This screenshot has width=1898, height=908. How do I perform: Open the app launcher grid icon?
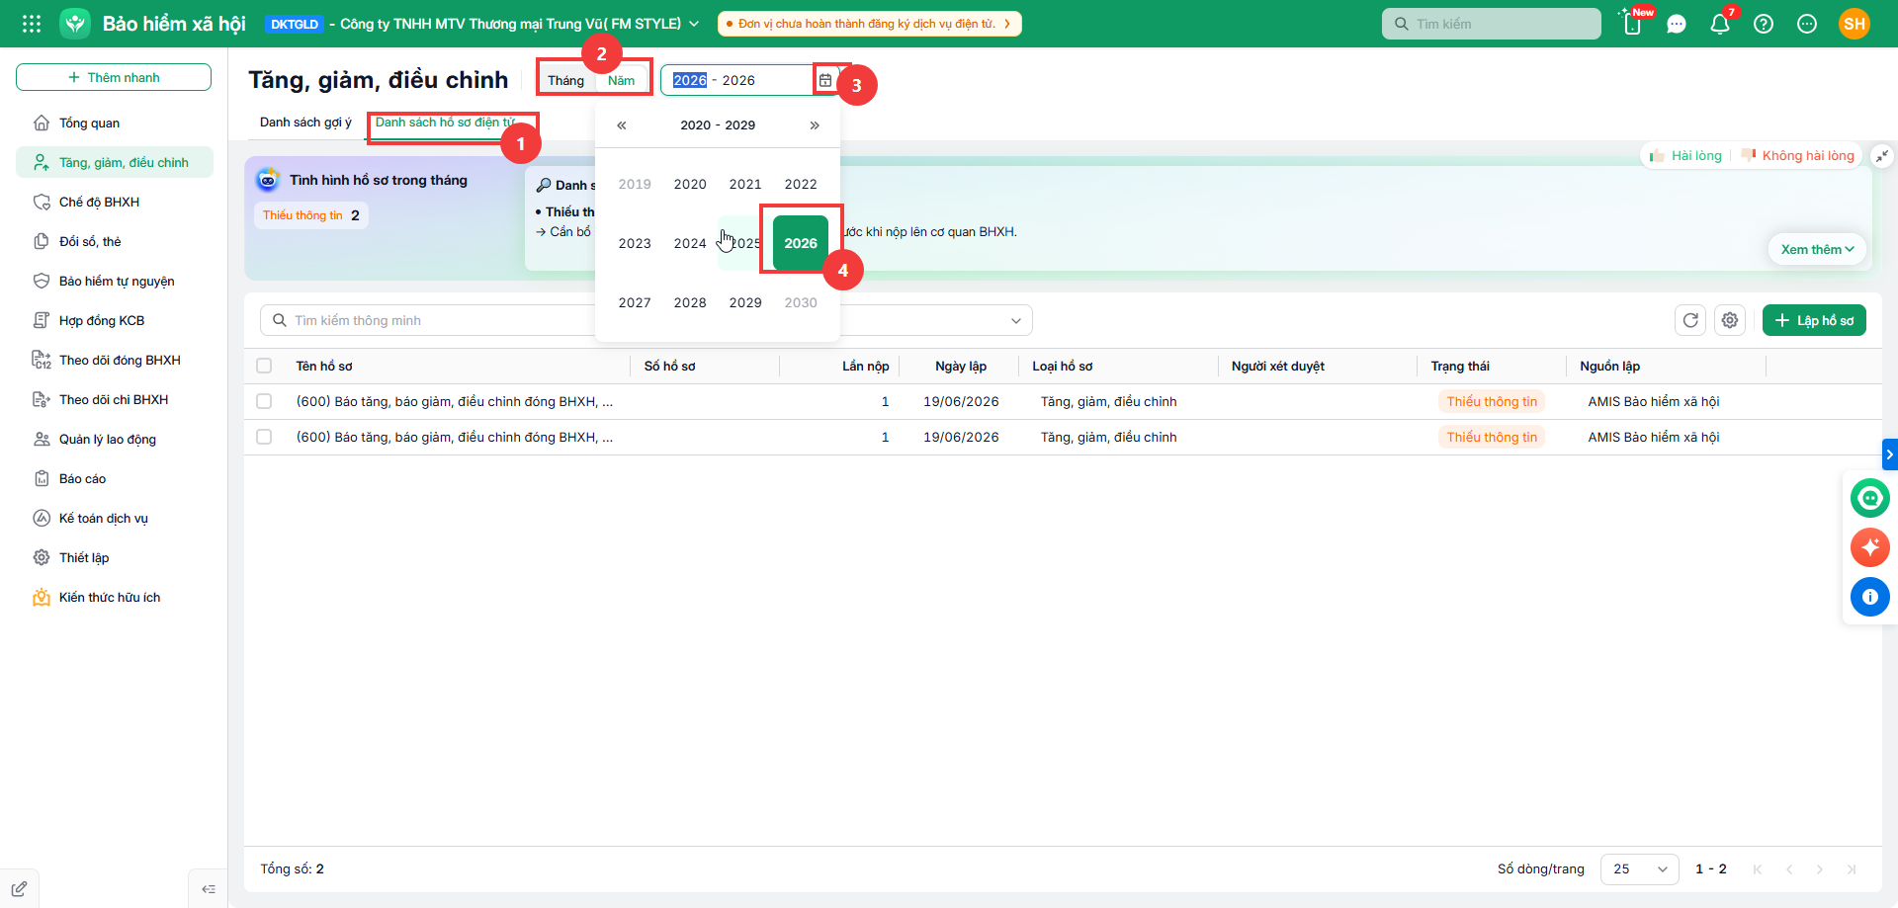[x=32, y=24]
